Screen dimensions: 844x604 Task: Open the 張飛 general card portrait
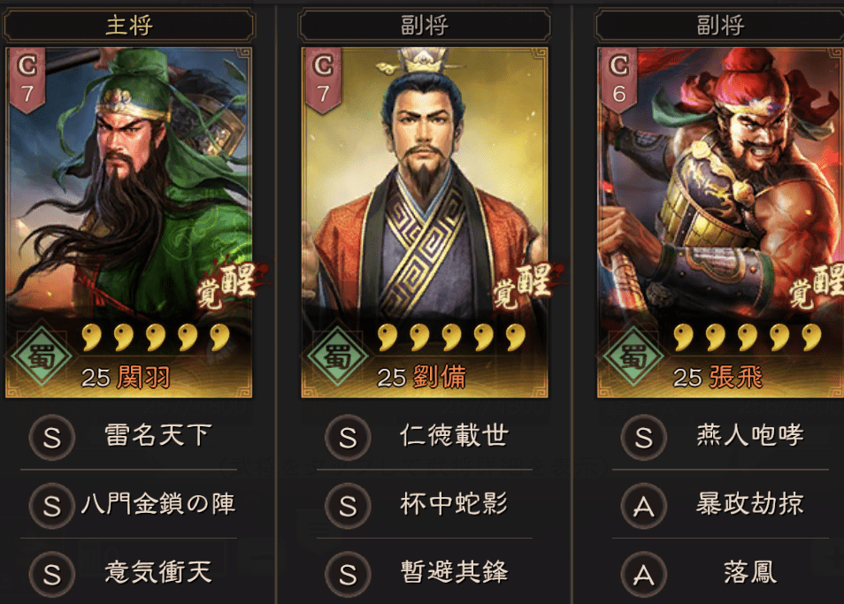point(720,223)
